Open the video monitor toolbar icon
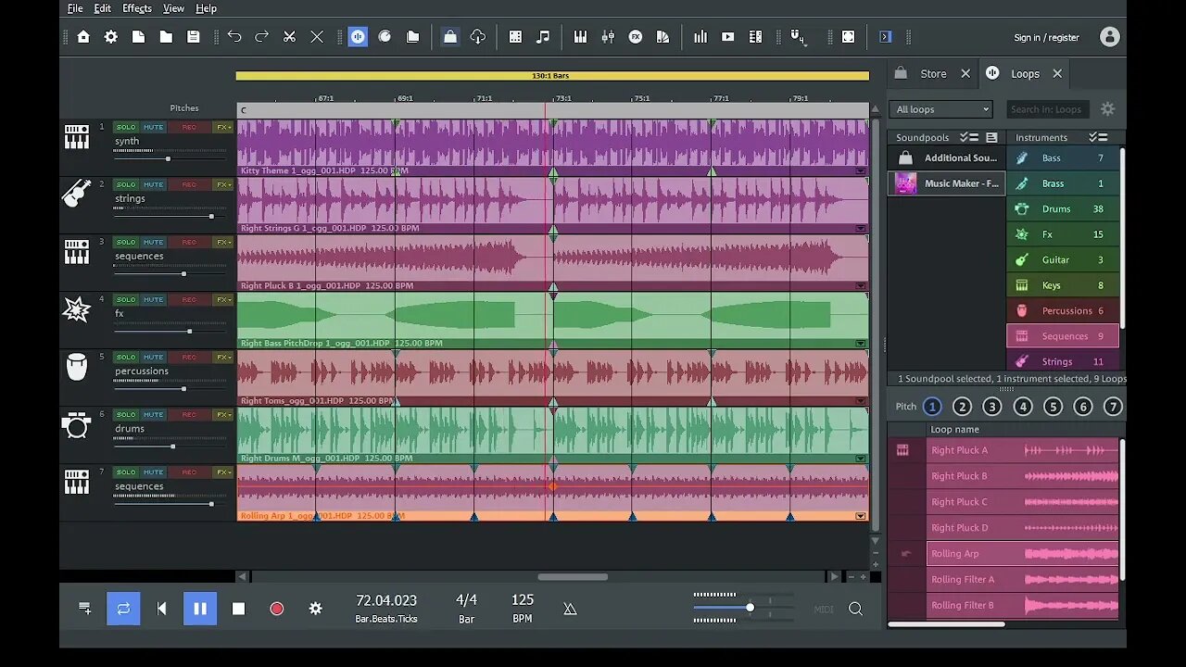 (x=728, y=37)
